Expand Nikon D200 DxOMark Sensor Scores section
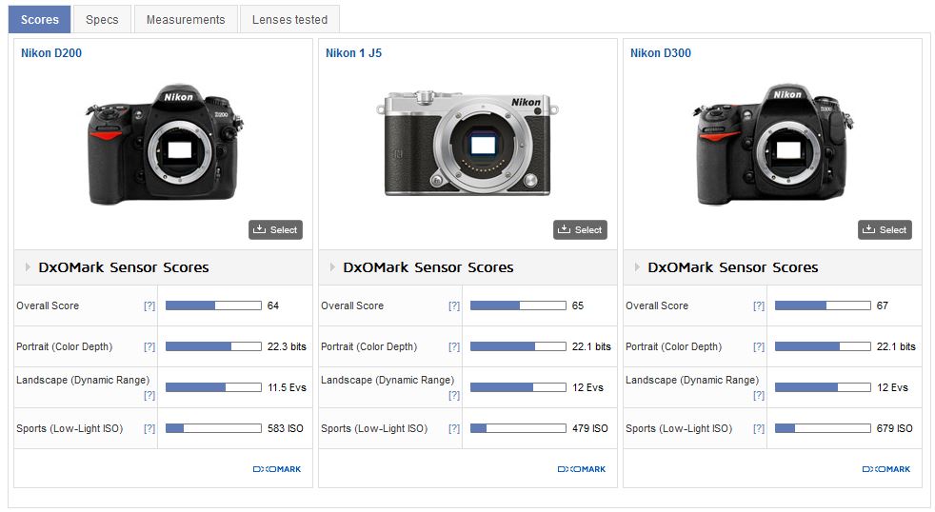The height and width of the screenshot is (512, 935). click(x=28, y=267)
